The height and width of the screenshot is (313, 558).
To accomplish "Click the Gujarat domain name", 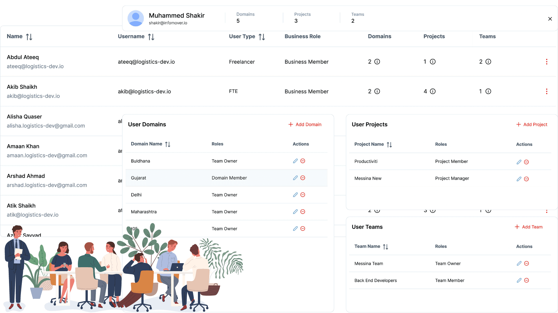I will (x=138, y=178).
